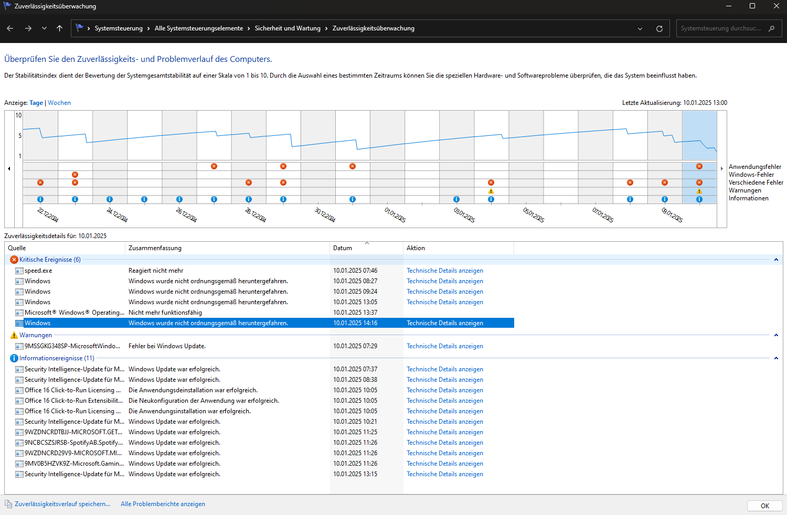This screenshot has width=787, height=515.
Task: Show technical details for Spotify update
Action: coord(445,443)
